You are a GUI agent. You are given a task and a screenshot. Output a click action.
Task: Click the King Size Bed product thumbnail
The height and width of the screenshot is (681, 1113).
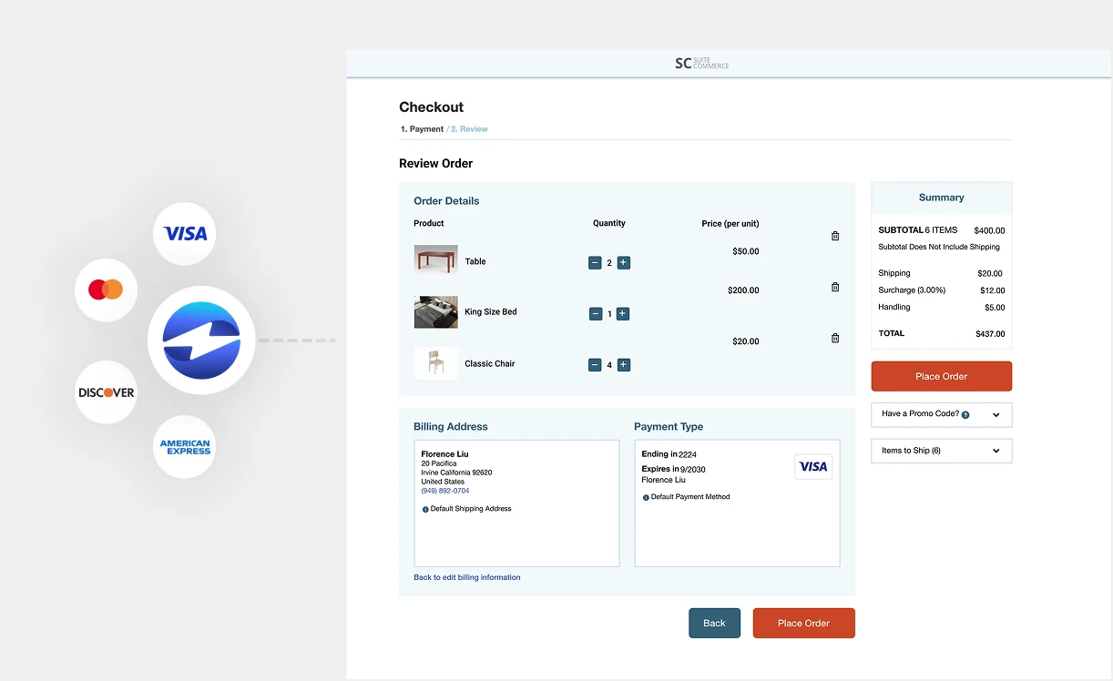(435, 312)
